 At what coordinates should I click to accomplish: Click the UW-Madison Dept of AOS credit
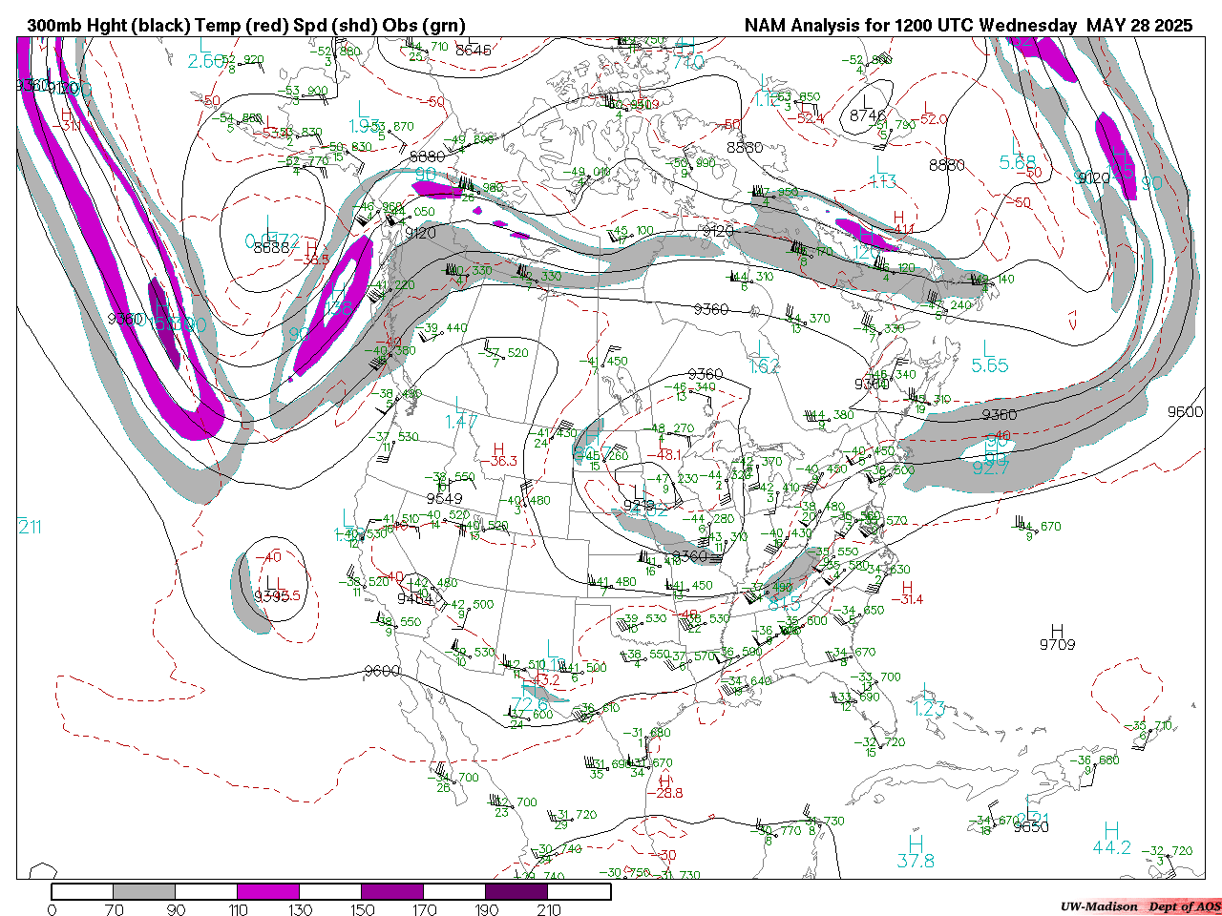coord(1140,906)
